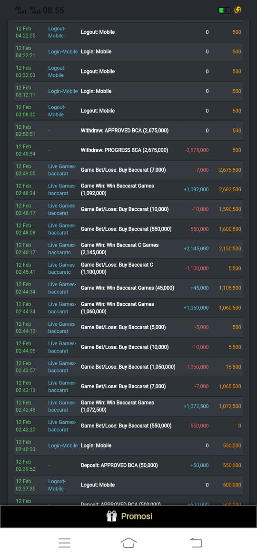Select the Withdraw: PROGRESS BCA (2,675,000) row
Viewport: 257px width, 558px height.
click(128, 150)
